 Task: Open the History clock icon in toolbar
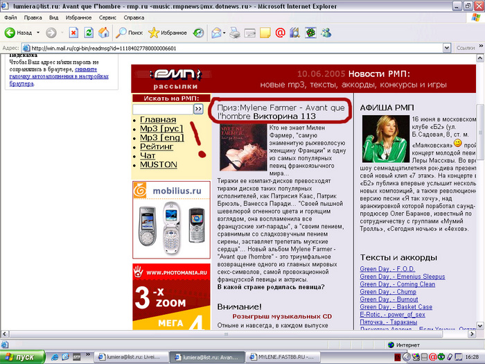198,33
